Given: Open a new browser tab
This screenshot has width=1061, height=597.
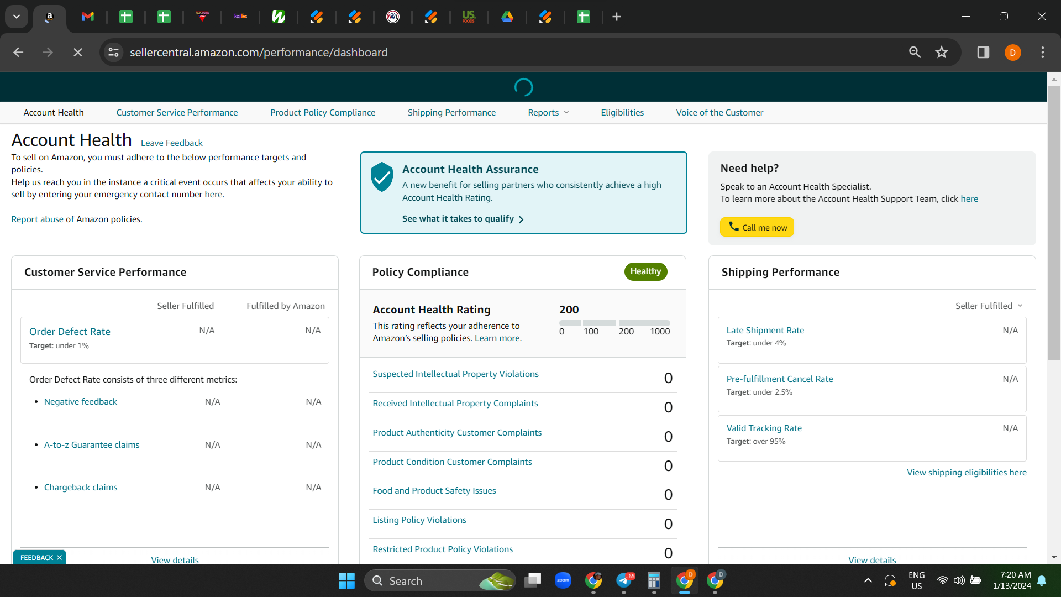Looking at the screenshot, I should coord(617,17).
